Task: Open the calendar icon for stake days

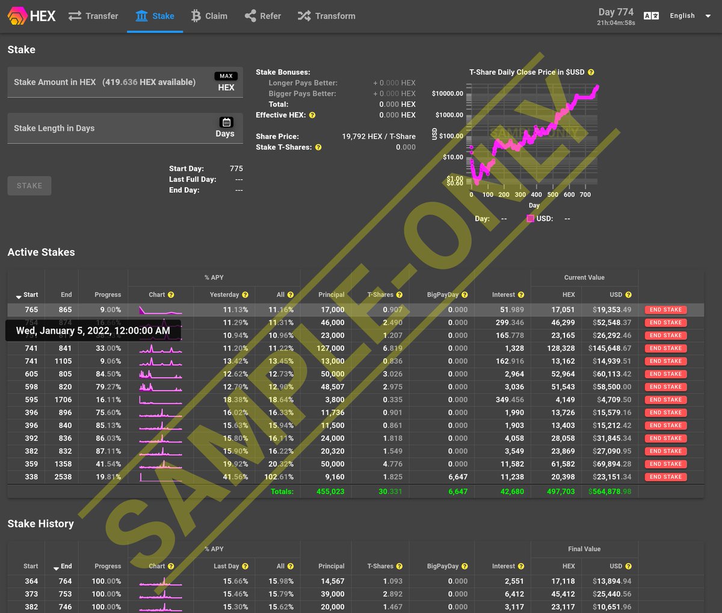Action: 226,122
